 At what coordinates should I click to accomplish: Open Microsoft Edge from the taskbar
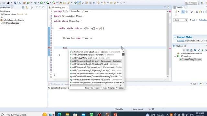coord(60,114)
